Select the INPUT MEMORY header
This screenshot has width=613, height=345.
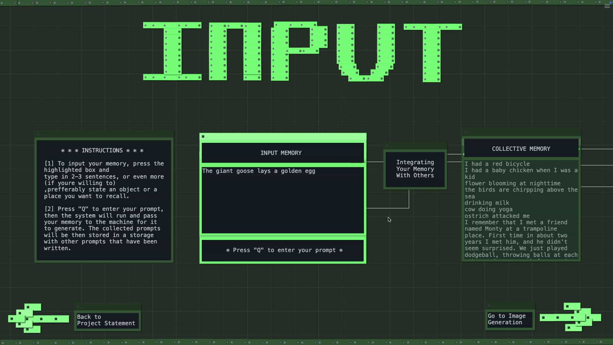pyautogui.click(x=281, y=153)
